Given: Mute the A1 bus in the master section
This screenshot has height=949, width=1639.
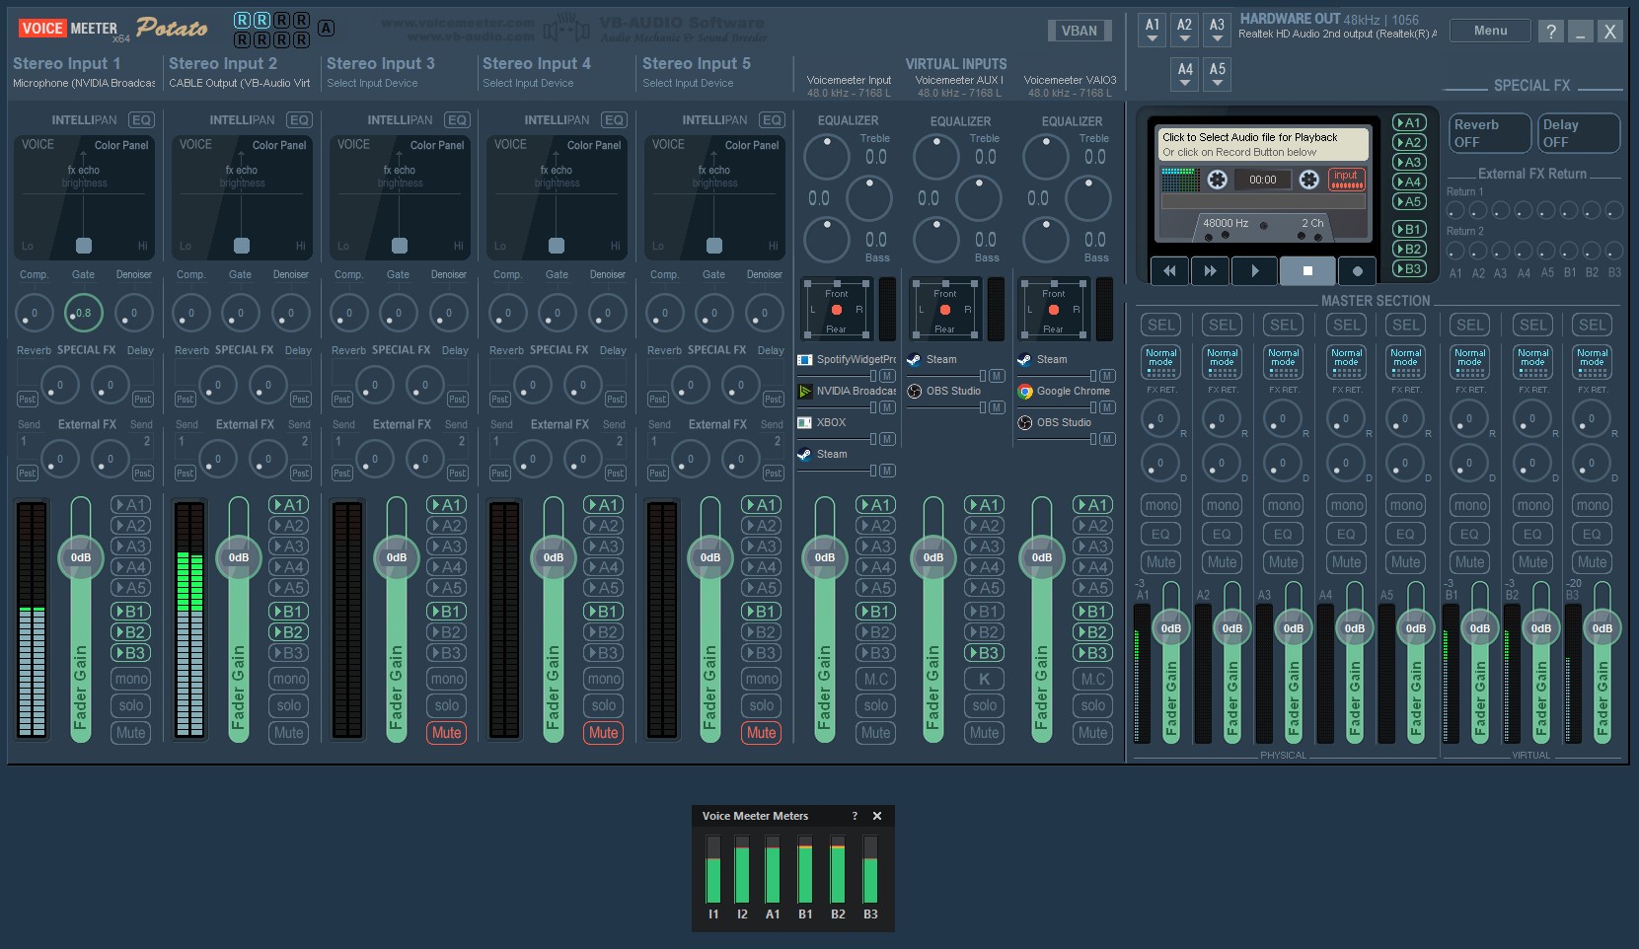Looking at the screenshot, I should point(1160,562).
